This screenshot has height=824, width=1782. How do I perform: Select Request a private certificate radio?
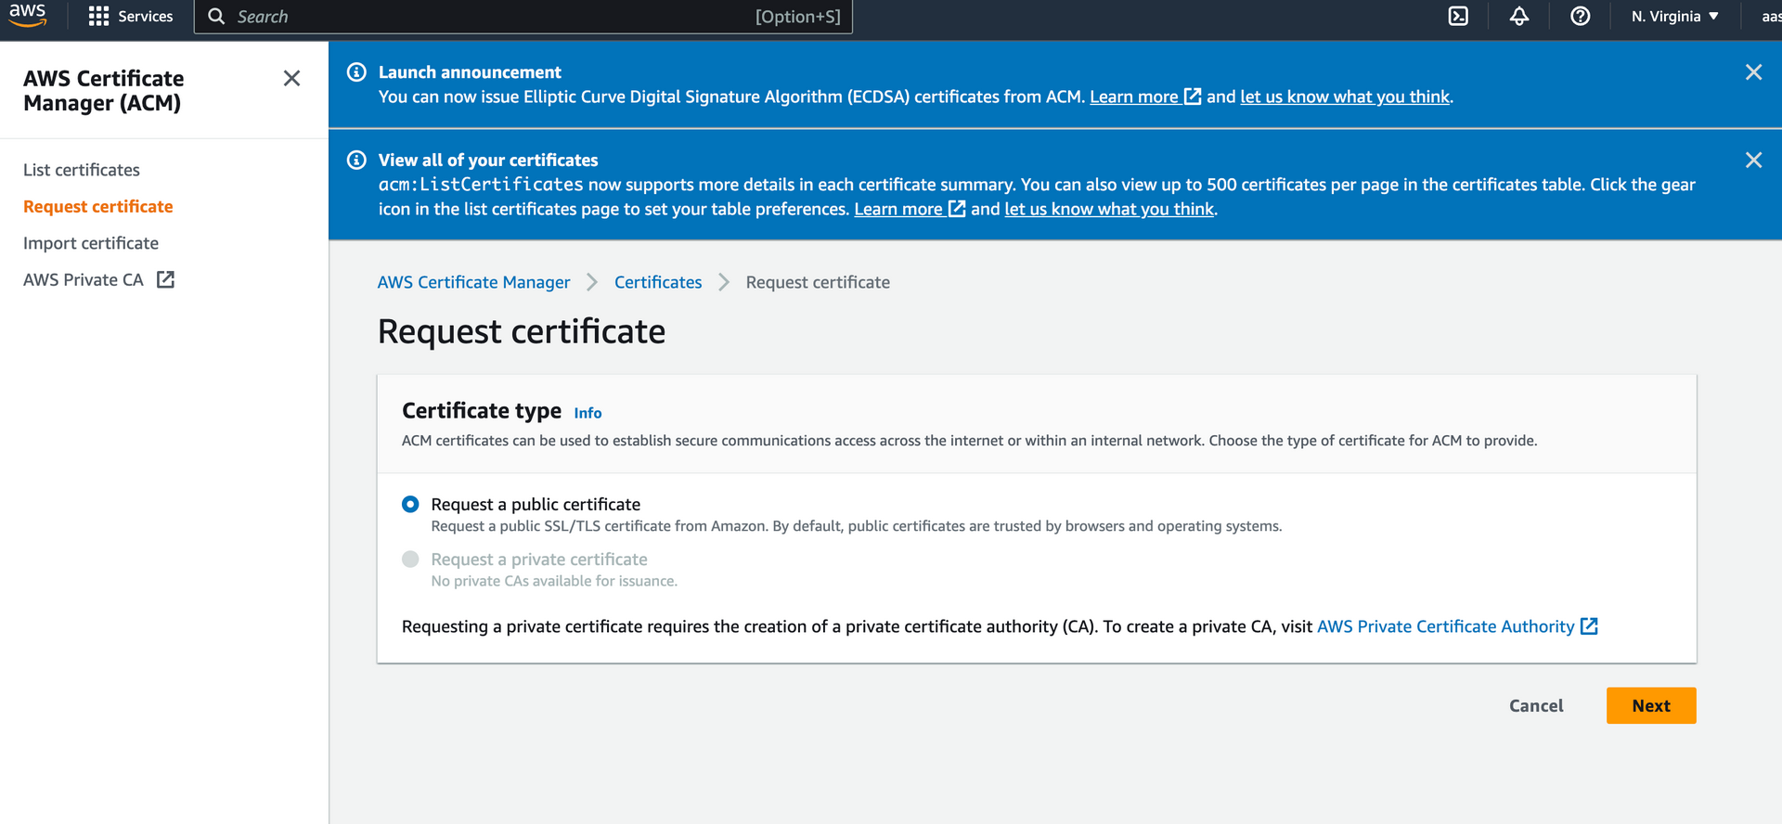[410, 559]
